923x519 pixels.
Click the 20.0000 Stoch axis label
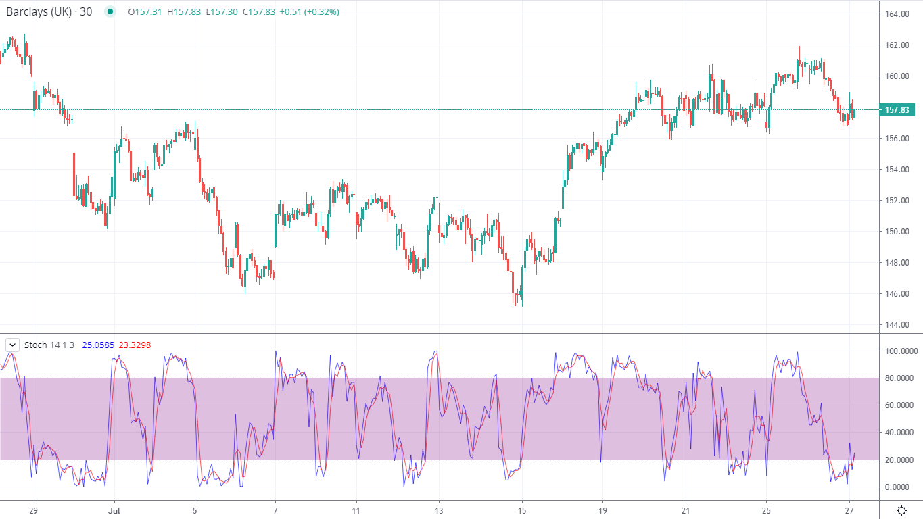(899, 460)
